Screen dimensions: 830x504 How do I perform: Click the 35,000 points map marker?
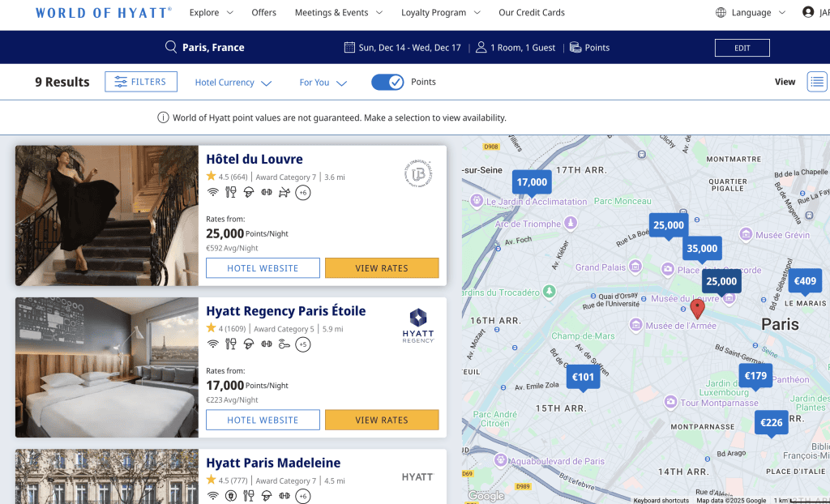click(702, 249)
